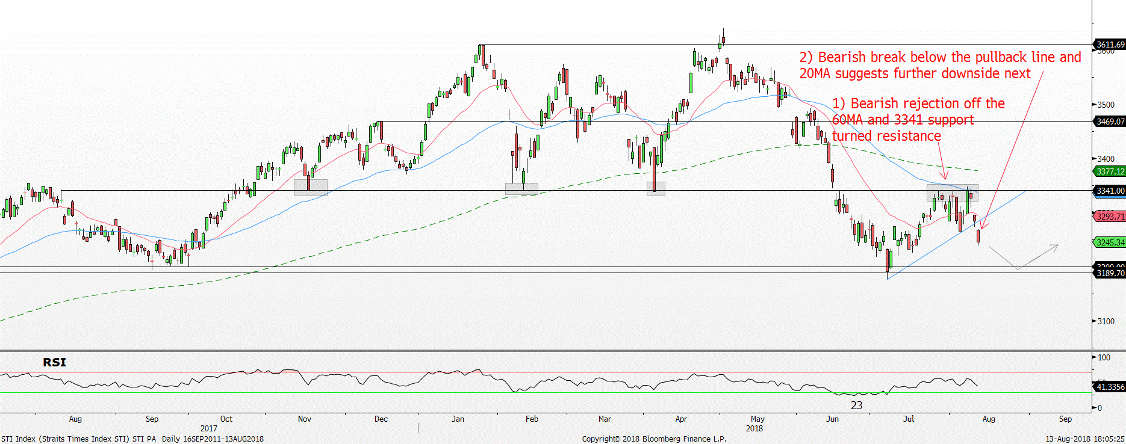The height and width of the screenshot is (444, 1126).
Task: Click the 3100 axis tick label
Action: pos(1106,321)
